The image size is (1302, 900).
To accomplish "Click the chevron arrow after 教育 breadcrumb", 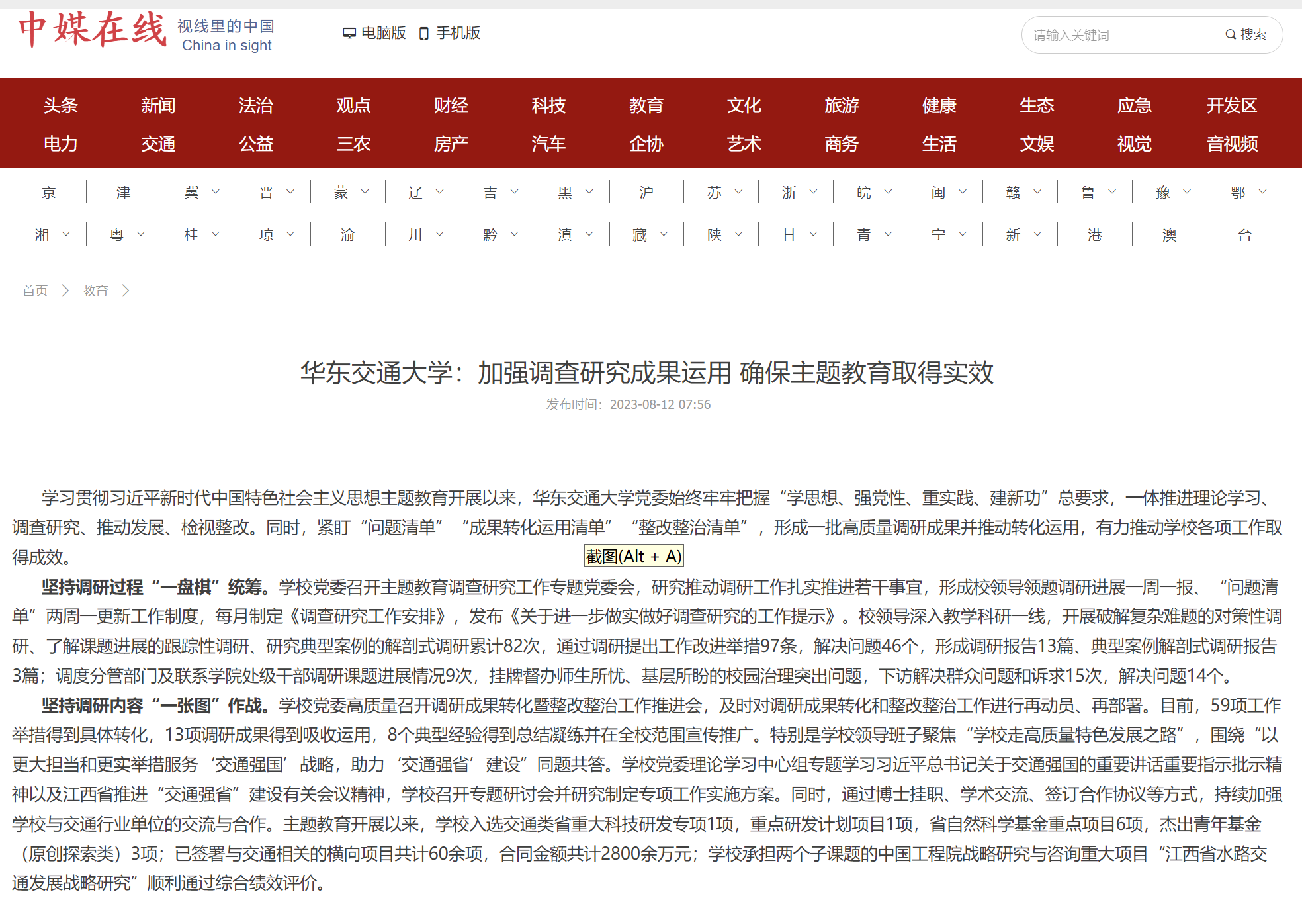I will point(126,291).
